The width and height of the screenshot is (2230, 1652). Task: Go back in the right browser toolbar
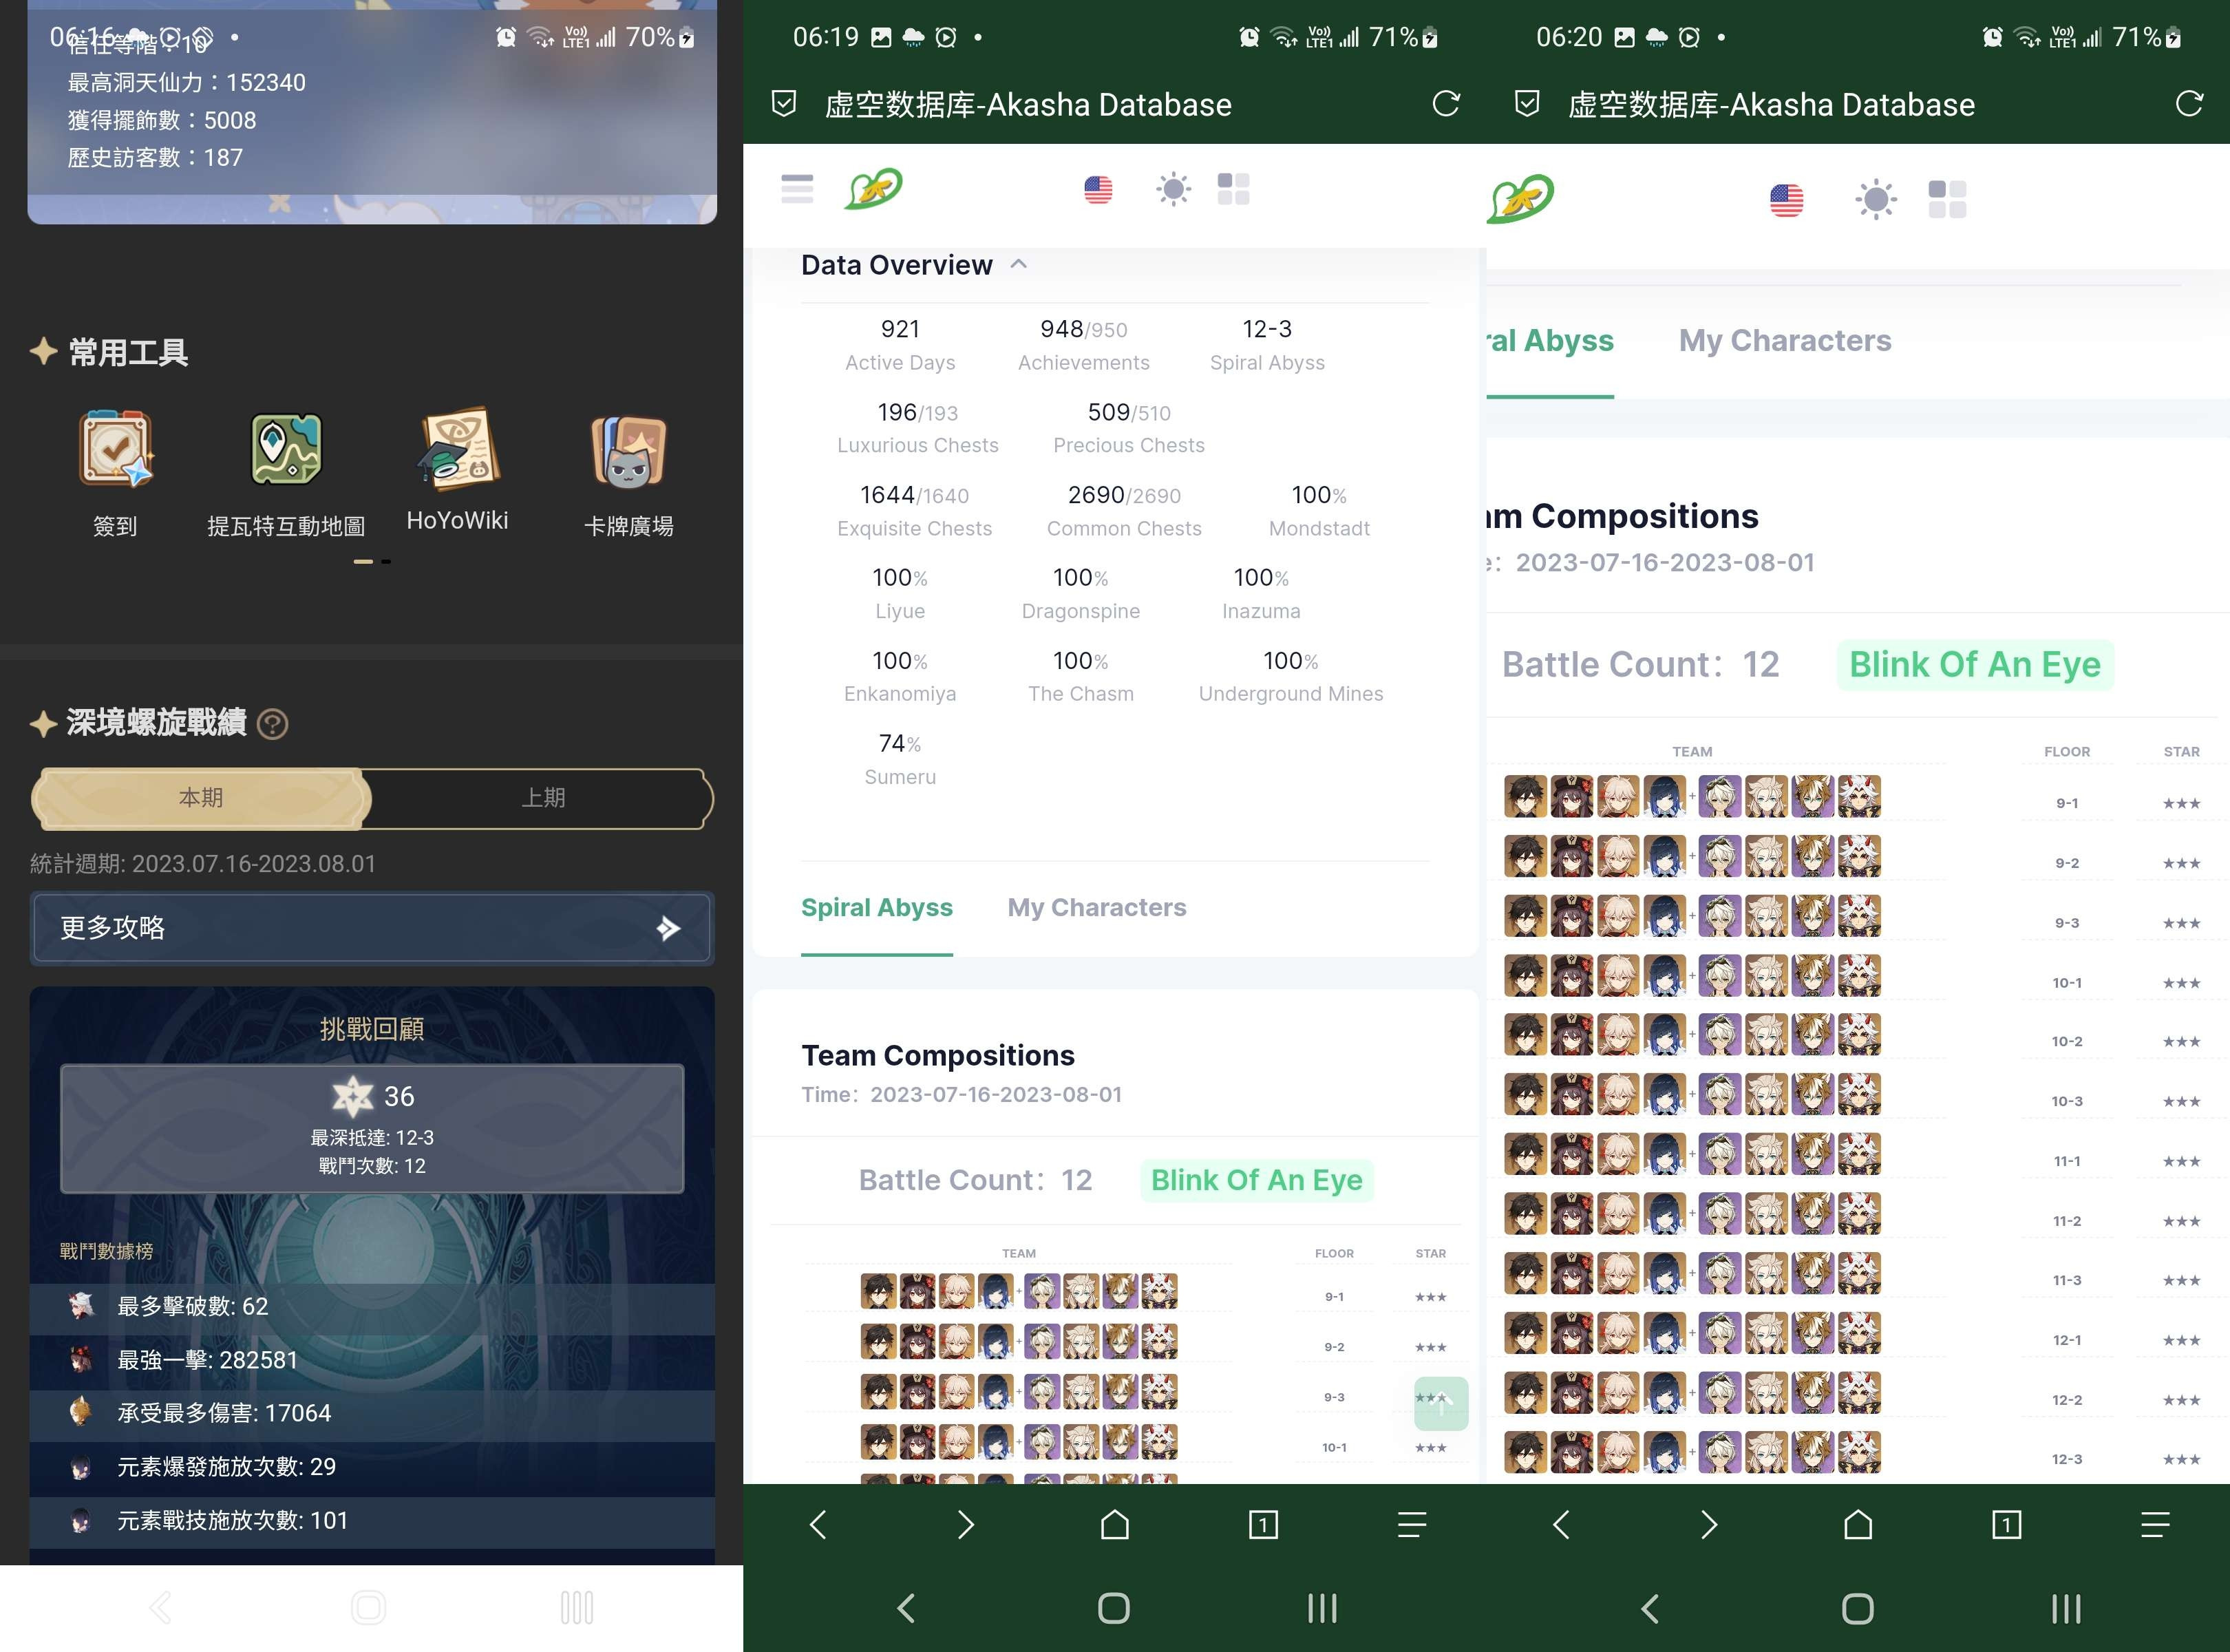click(1561, 1524)
